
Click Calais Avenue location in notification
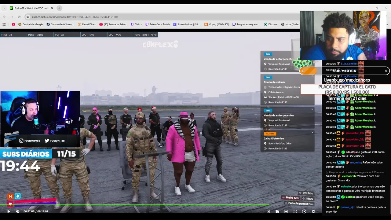tap(276, 92)
